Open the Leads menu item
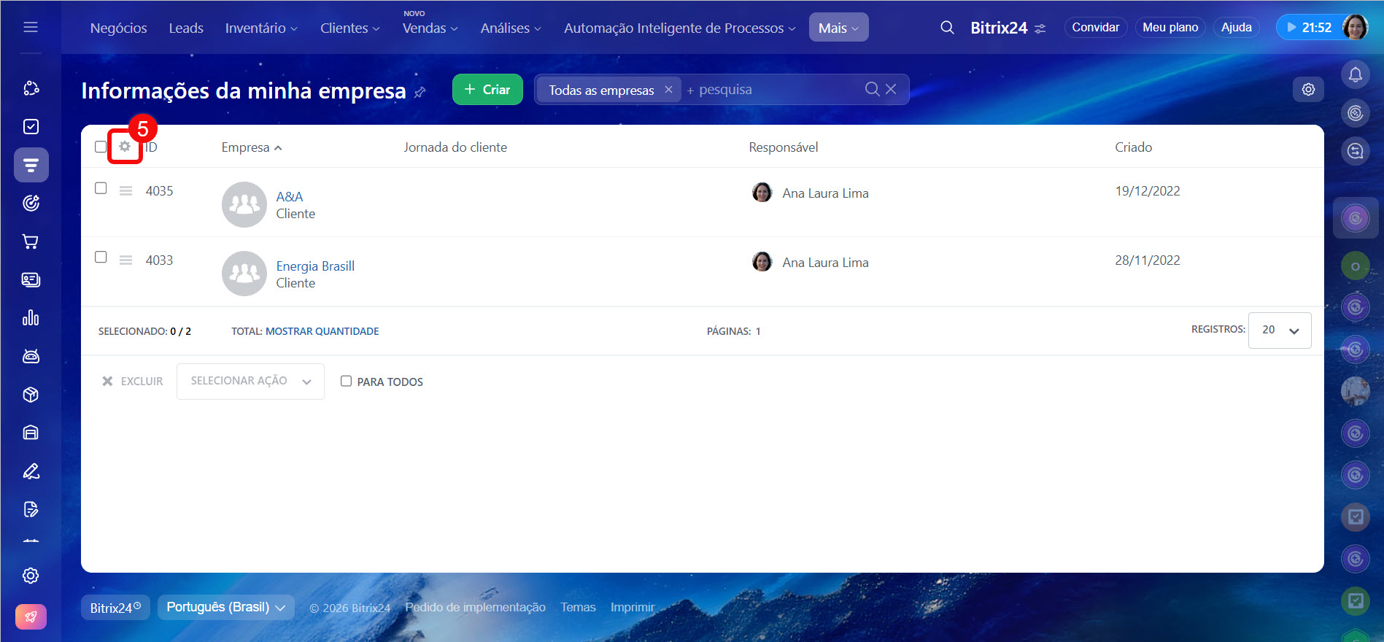The height and width of the screenshot is (642, 1384). tap(186, 28)
